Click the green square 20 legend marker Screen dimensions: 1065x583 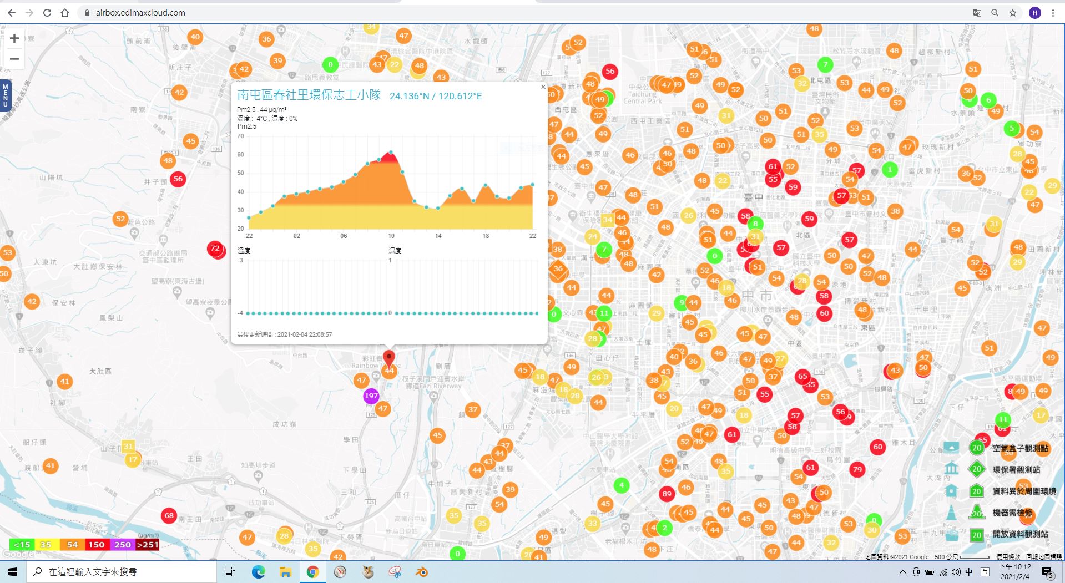(977, 535)
